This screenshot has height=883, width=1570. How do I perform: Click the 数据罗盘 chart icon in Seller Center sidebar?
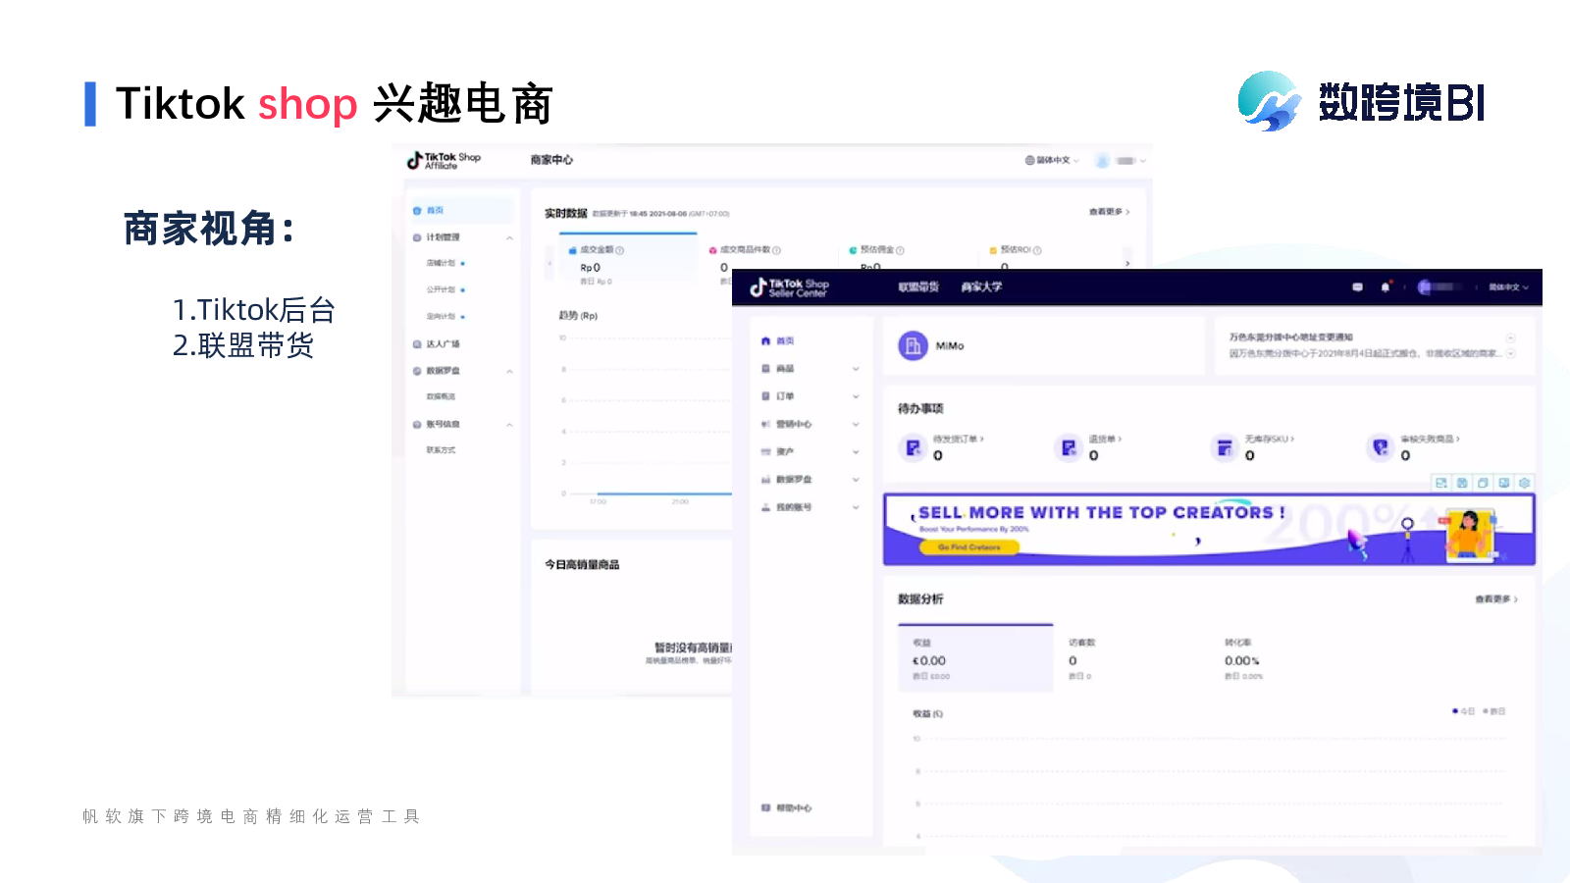click(766, 480)
